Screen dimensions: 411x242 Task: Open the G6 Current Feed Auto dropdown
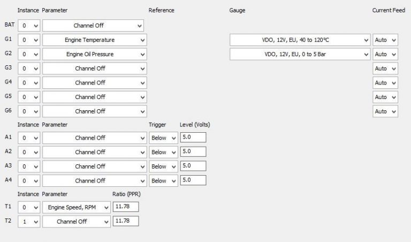(x=385, y=111)
